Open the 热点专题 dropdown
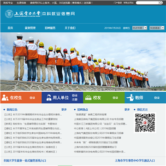 coord(140,28)
